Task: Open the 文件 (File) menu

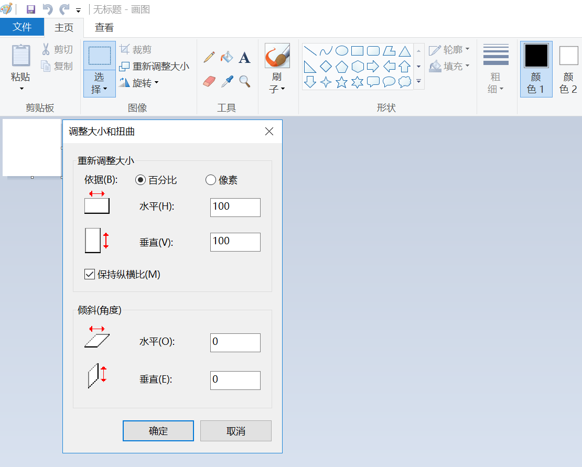Action: pos(22,27)
